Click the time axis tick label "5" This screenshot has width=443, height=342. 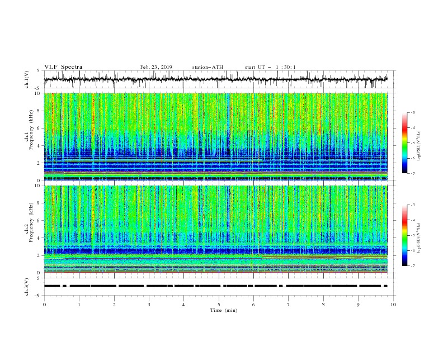219,305
